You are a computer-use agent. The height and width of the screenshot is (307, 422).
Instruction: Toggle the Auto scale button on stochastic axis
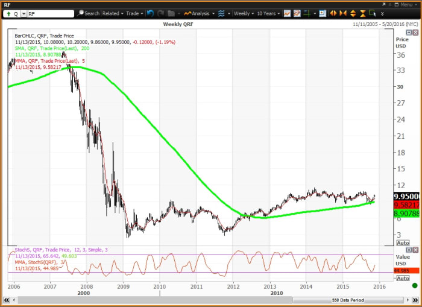pos(403,278)
